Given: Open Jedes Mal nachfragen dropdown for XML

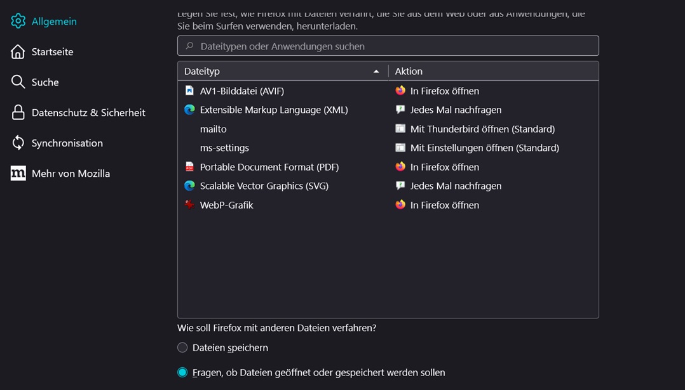Looking at the screenshot, I should click(451, 110).
